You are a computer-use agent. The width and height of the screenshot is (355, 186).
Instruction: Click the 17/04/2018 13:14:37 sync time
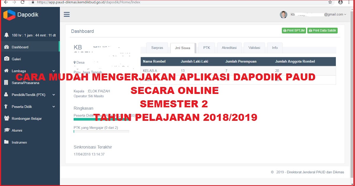click(x=89, y=154)
